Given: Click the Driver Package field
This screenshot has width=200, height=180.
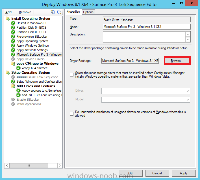Looking at the screenshot, I should 130,61.
